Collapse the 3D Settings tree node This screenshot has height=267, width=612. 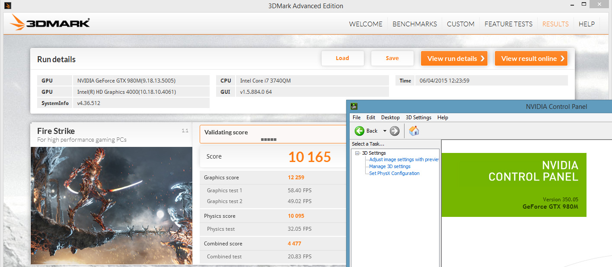tap(357, 153)
